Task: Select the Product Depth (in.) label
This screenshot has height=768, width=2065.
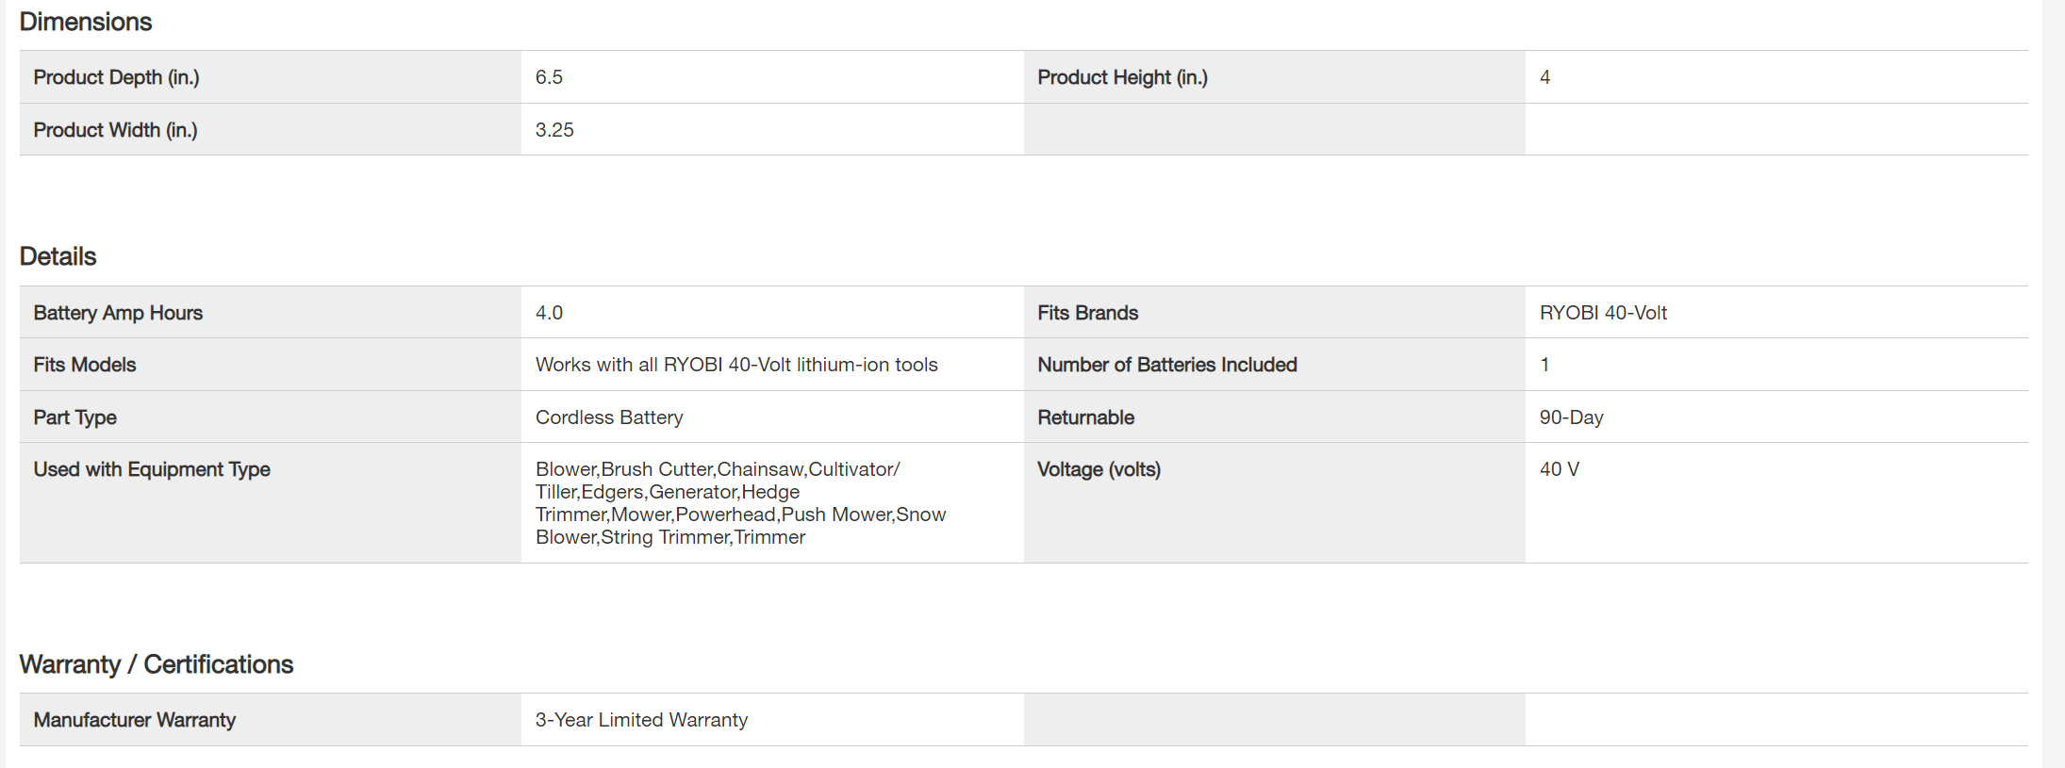Action: pos(116,77)
